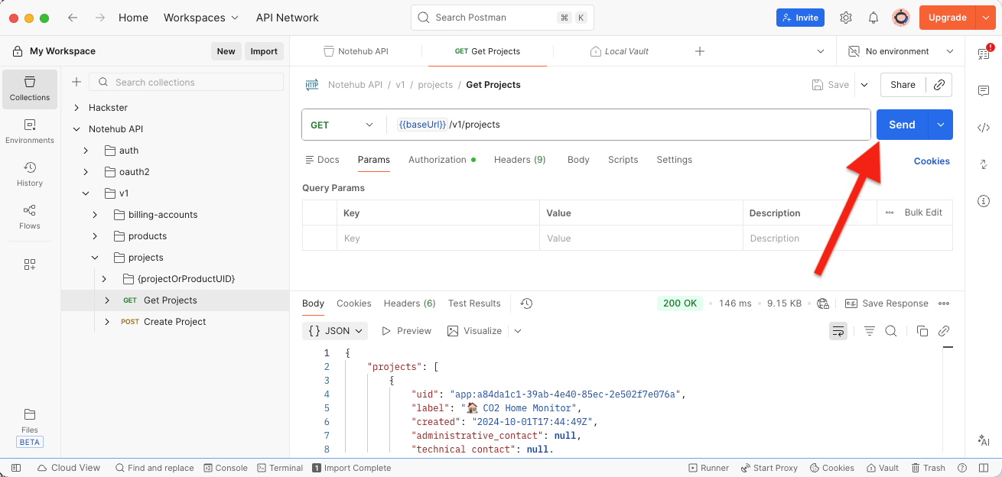Viewport: 1002px width, 477px height.
Task: Add a new request tab
Action: click(x=699, y=51)
